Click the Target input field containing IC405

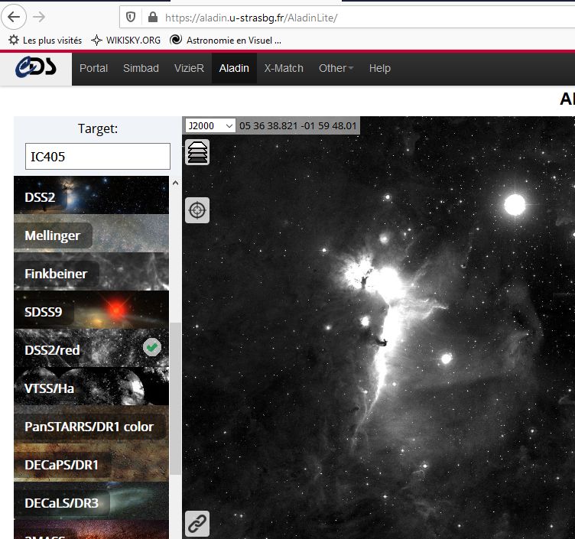point(98,157)
